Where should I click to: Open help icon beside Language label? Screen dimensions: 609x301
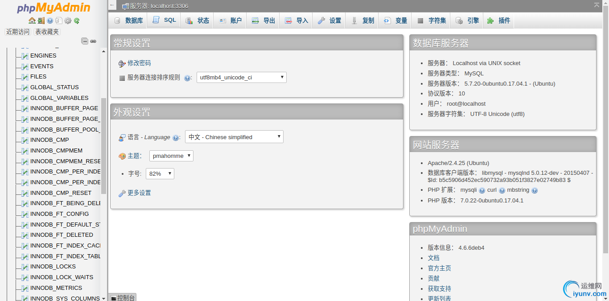click(176, 137)
